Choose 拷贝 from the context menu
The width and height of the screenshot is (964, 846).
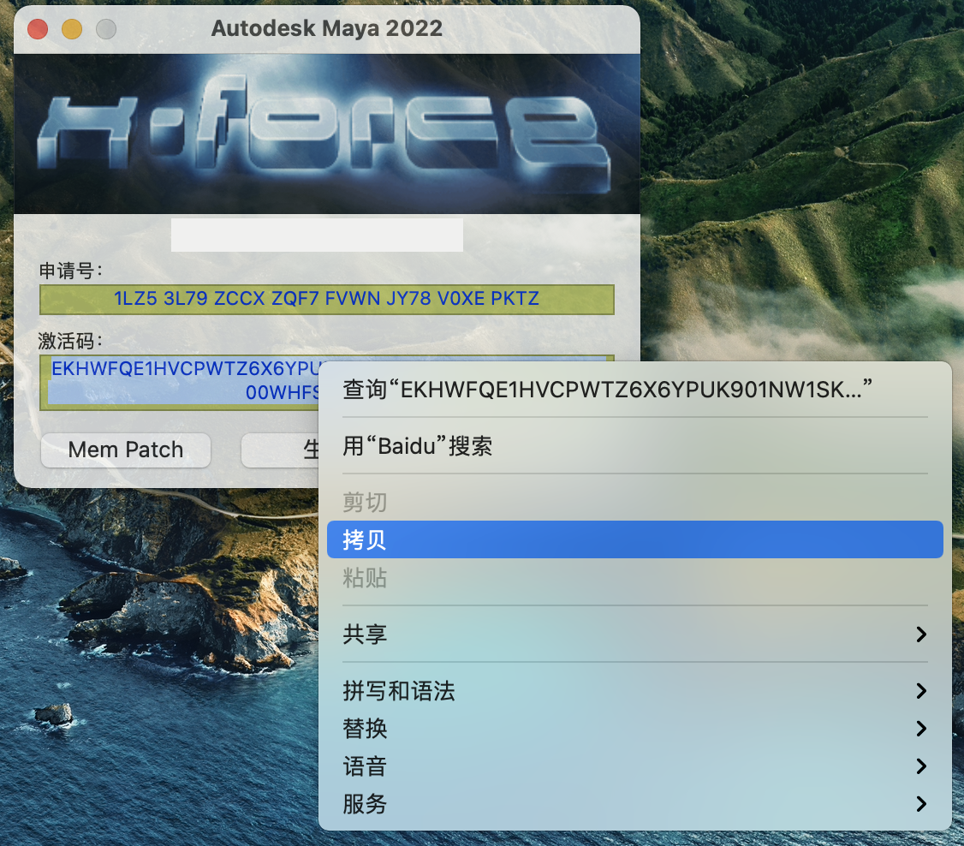pos(634,539)
